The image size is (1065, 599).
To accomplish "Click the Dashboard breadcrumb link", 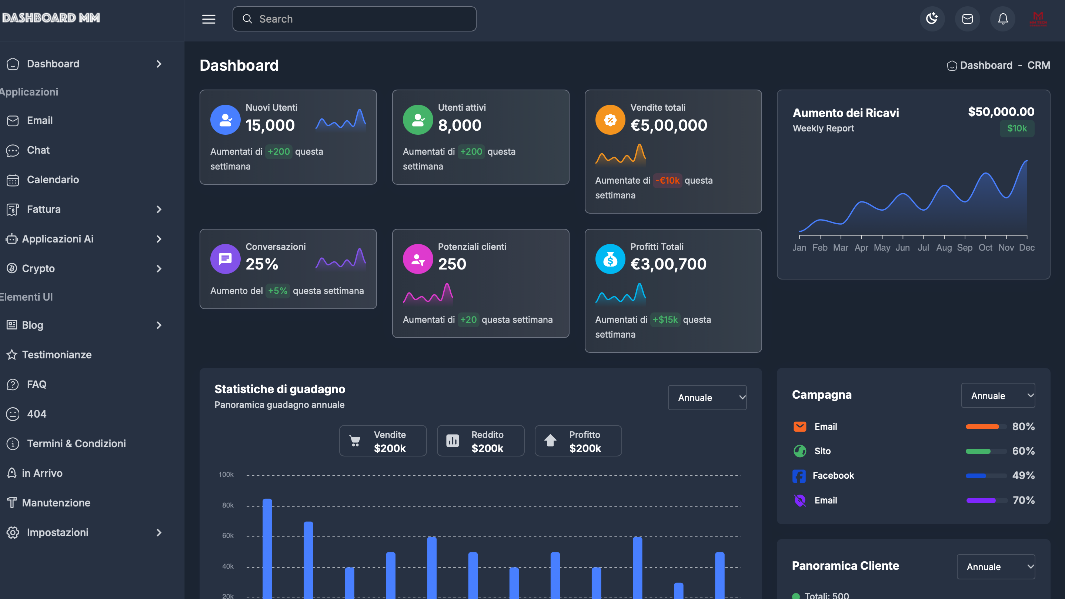I will (x=986, y=65).
